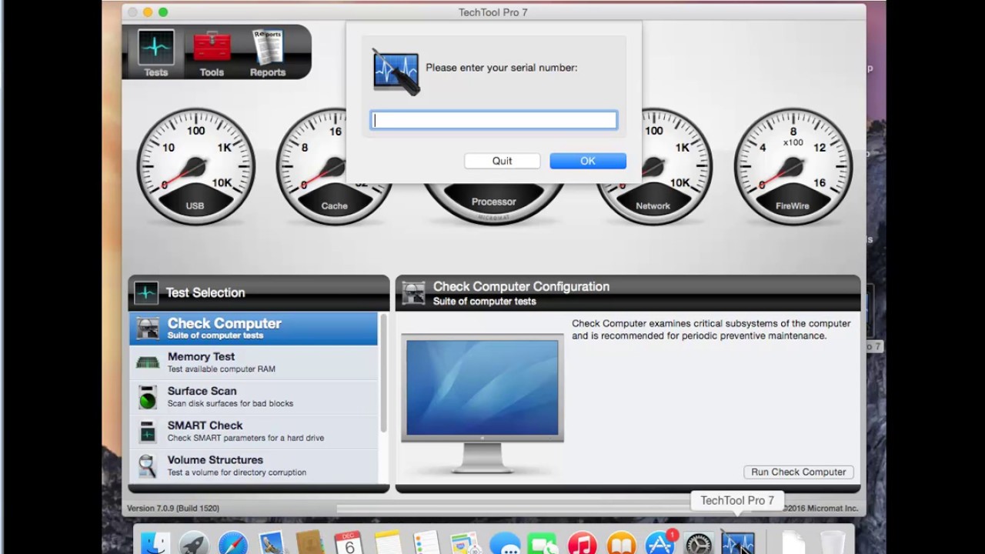This screenshot has height=554, width=985.
Task: Click the Volume Structures magnifier icon
Action: (148, 466)
